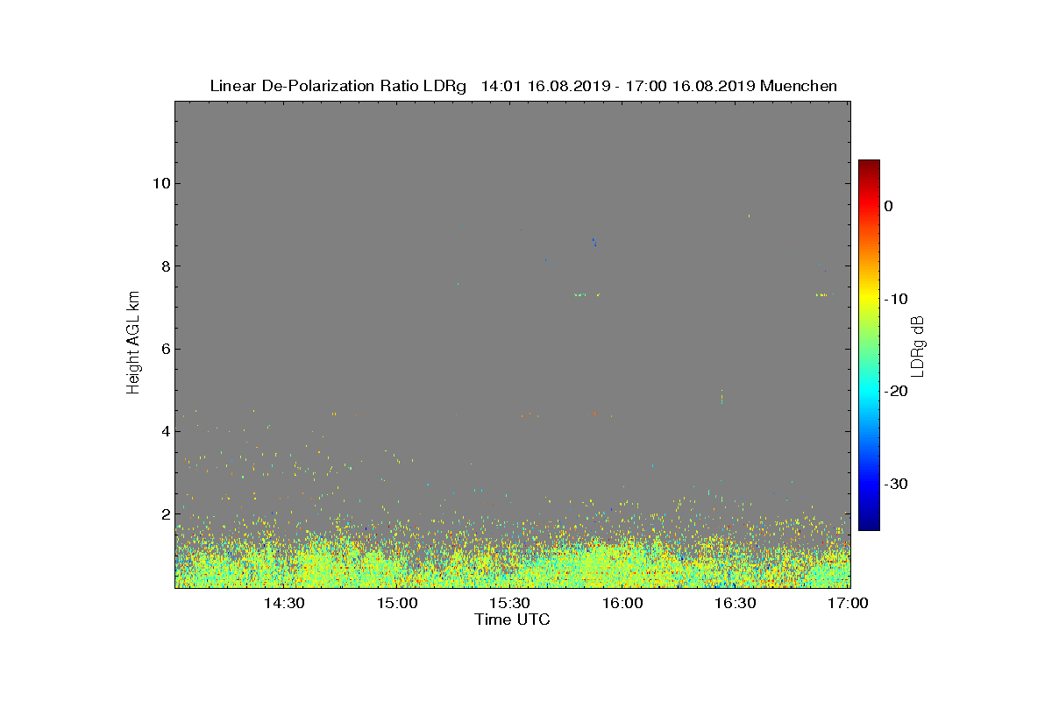Click the 17:00 time tick label

(849, 603)
